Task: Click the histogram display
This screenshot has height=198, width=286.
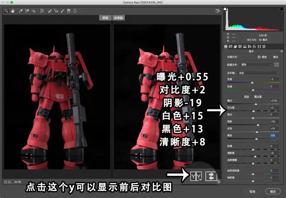Action: point(253,19)
